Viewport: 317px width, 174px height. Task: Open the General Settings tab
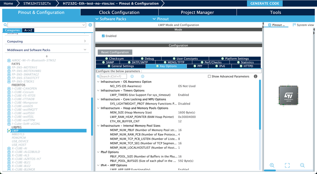point(121,66)
